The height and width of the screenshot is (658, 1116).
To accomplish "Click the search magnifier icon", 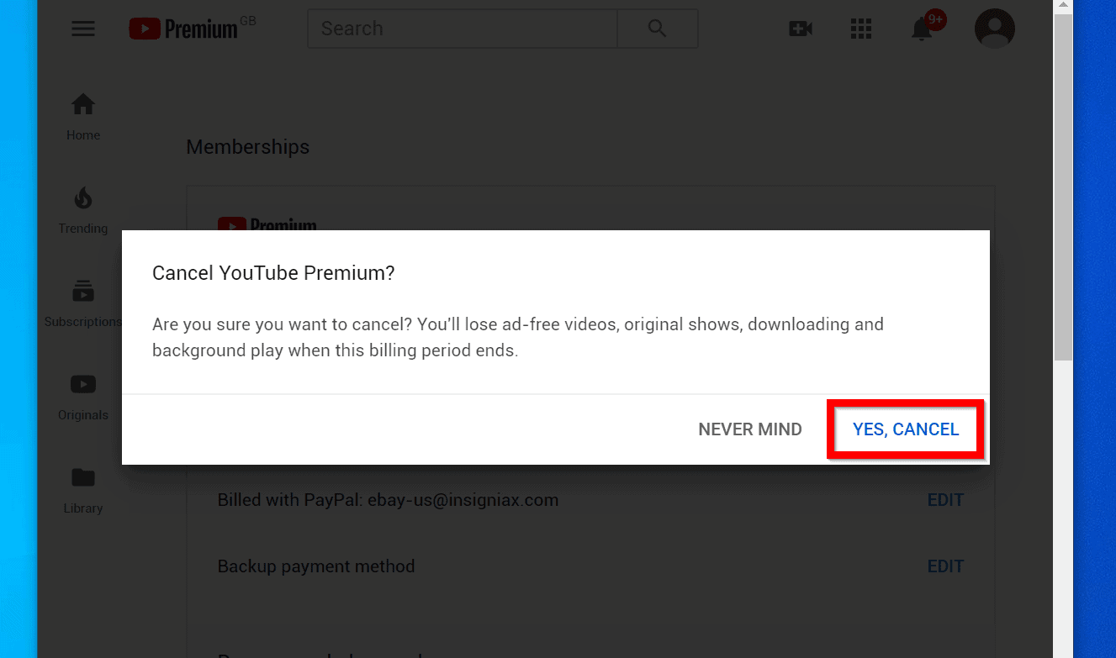I will point(657,28).
